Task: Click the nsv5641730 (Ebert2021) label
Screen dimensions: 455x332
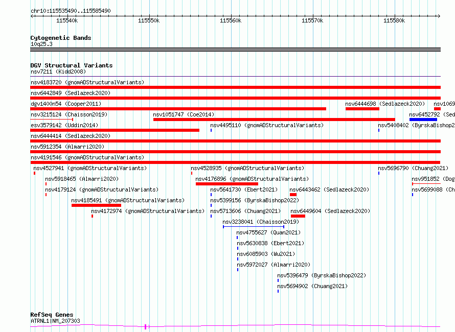Action: (x=244, y=189)
